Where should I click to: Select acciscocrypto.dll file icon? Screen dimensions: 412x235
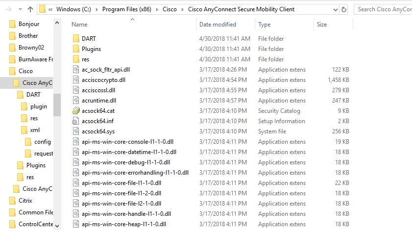pyautogui.click(x=76, y=80)
